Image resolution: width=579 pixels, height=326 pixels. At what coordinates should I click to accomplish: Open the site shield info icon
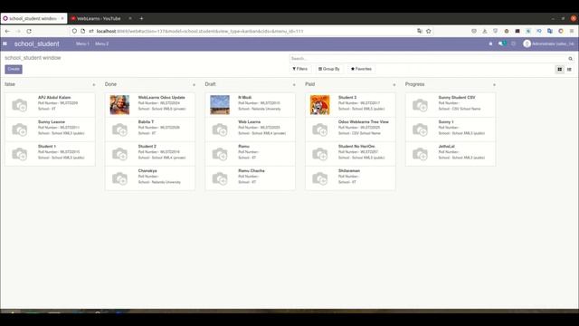74,31
